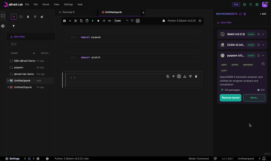Toggle the file filter funnel icon
Viewport: 271px width, 161px height.
[x=14, y=26]
